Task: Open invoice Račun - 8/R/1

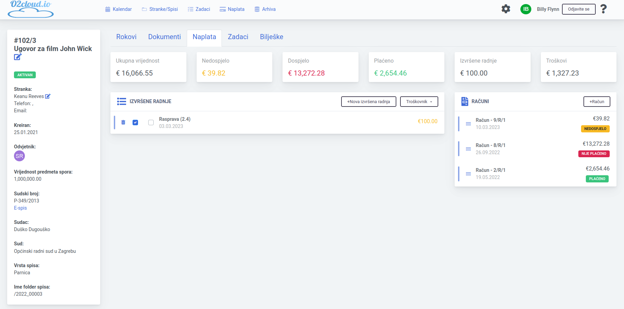Action: 490,145
